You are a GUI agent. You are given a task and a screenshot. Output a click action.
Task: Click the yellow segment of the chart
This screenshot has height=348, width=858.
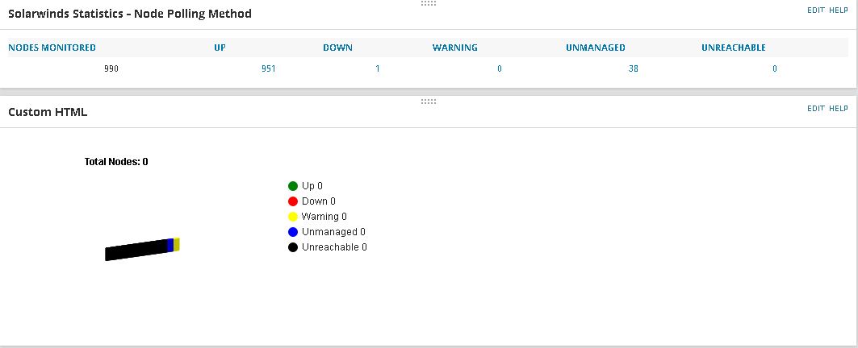(x=177, y=244)
